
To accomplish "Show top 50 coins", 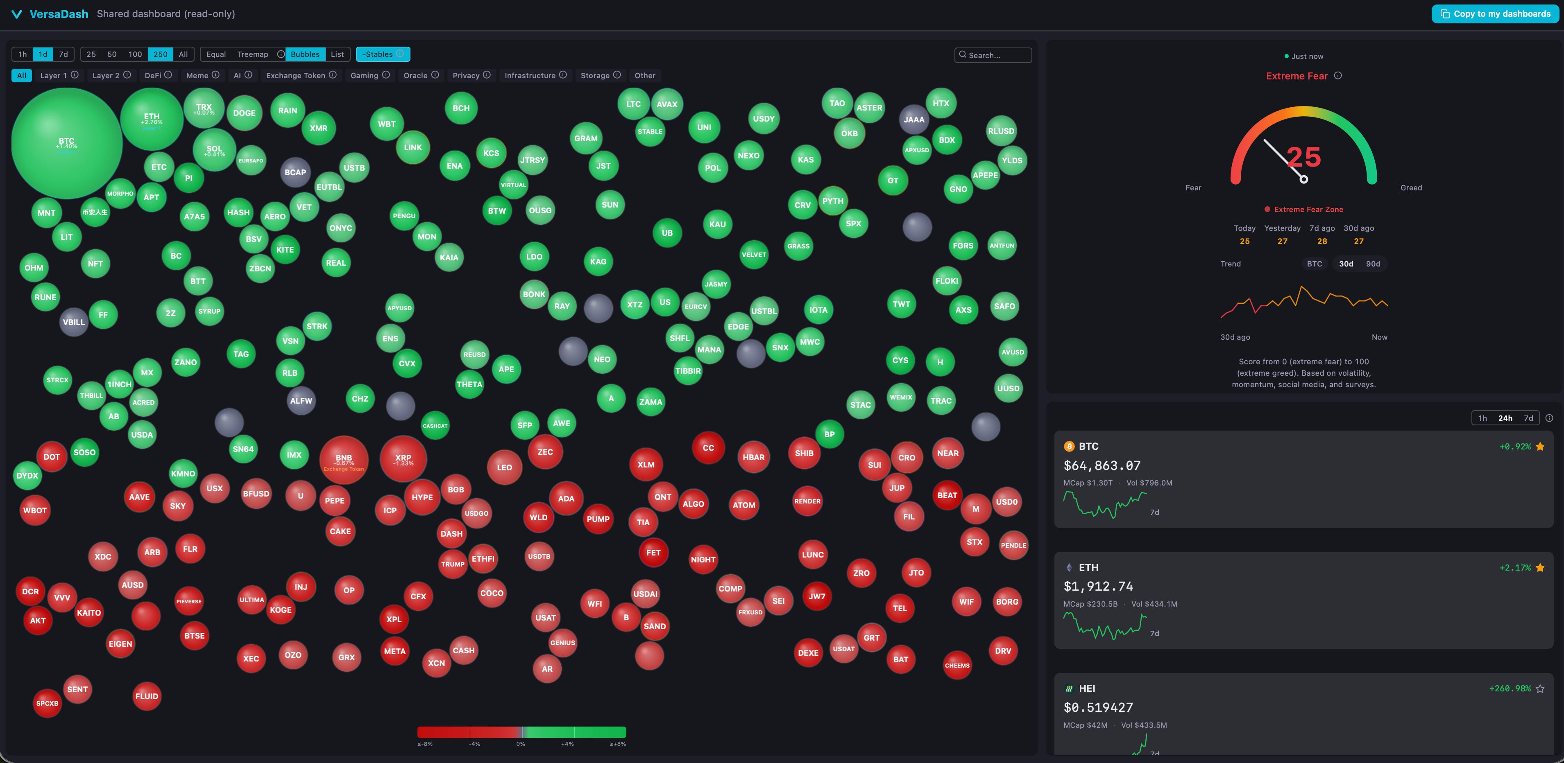I will 112,54.
